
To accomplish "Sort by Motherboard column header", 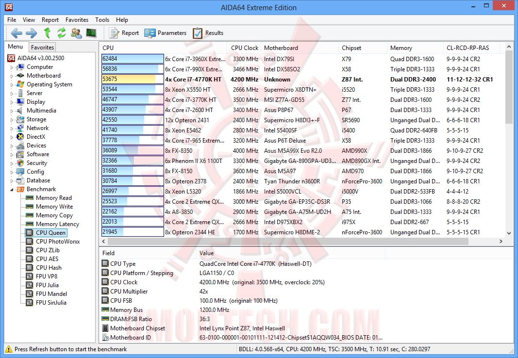I will click(x=300, y=48).
